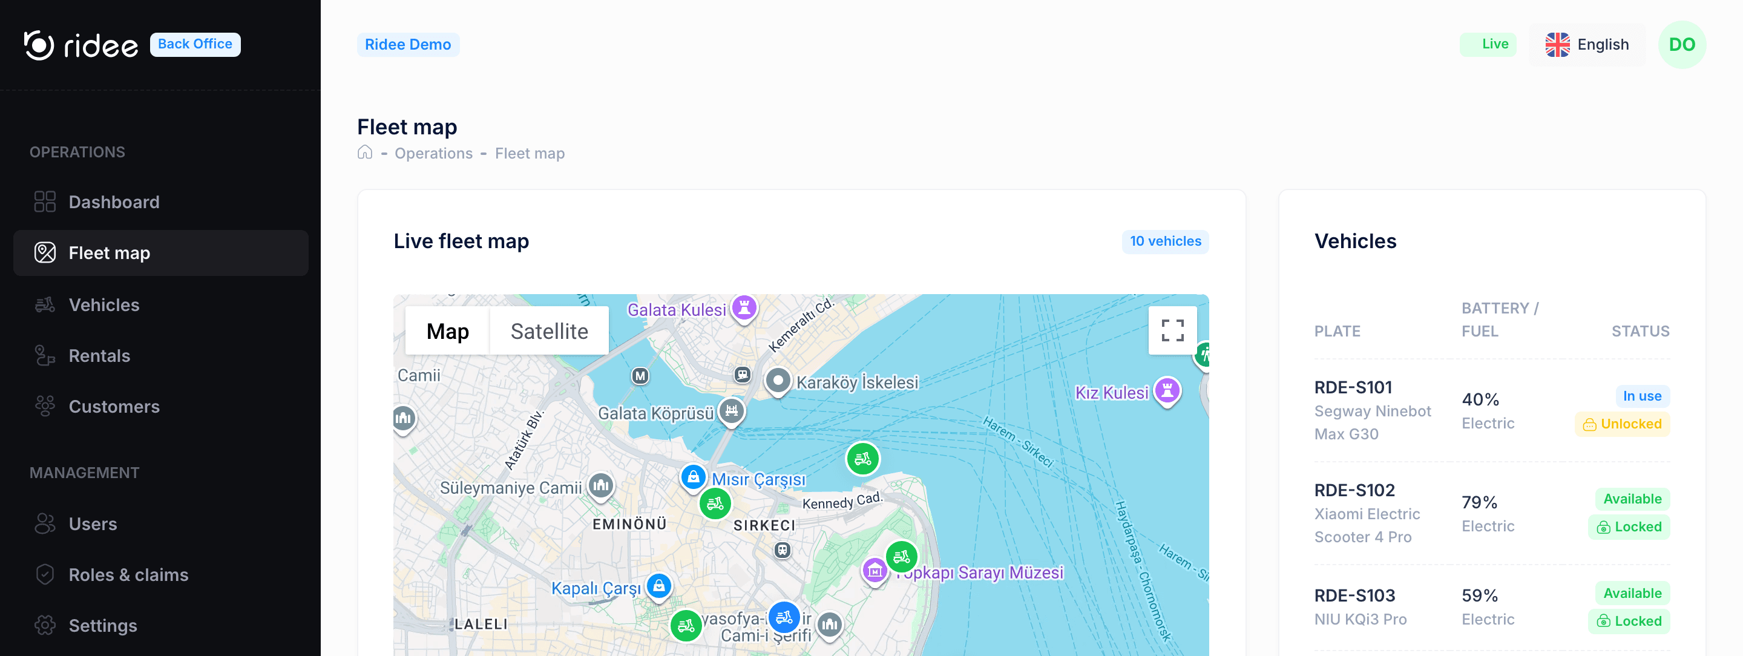Click the Available badge for RDE-S103

pos(1632,593)
